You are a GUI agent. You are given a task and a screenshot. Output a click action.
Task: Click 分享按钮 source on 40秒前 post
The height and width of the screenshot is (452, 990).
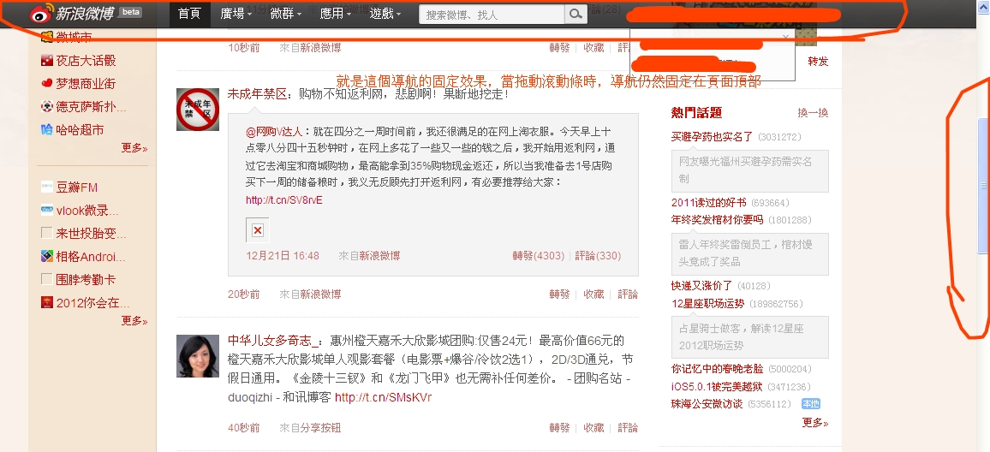[x=319, y=427]
